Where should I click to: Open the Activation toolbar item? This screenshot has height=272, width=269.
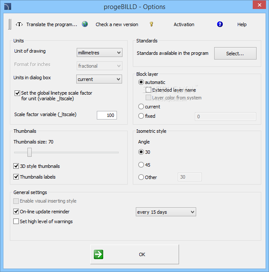pyautogui.click(x=184, y=24)
